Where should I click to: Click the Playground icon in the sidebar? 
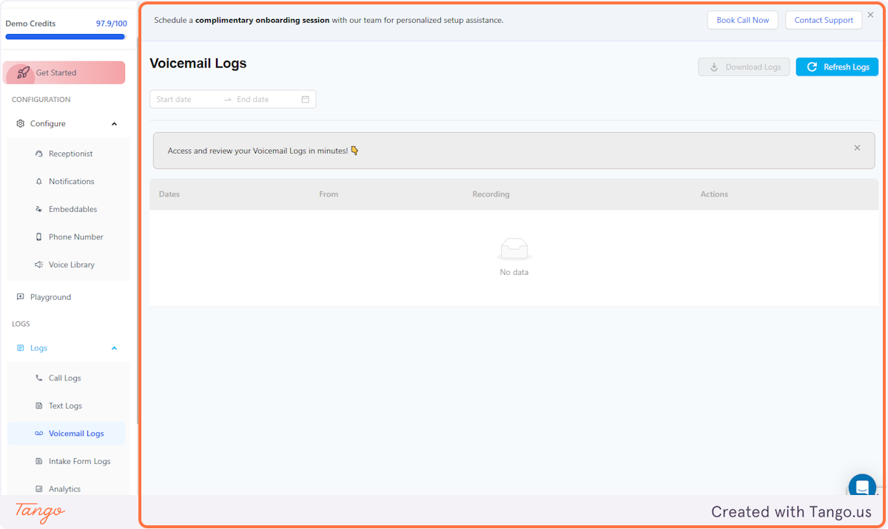click(18, 296)
